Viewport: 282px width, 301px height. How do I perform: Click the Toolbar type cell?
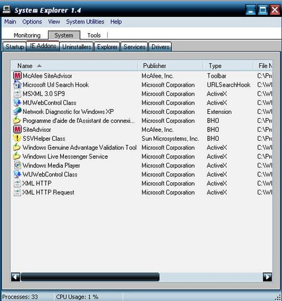click(x=216, y=76)
